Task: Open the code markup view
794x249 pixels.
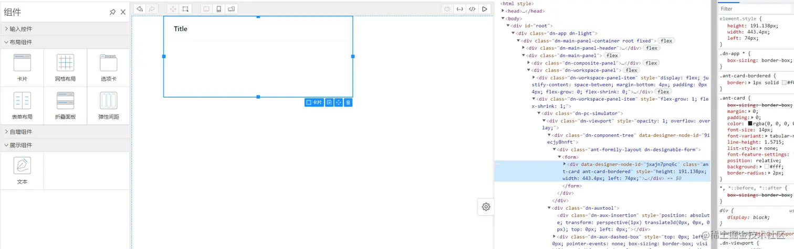Action: tap(472, 9)
